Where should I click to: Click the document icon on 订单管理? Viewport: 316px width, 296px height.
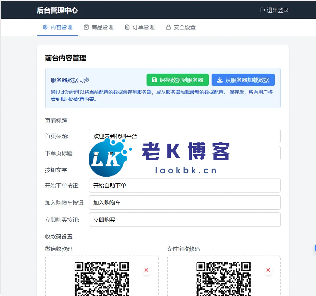[127, 27]
